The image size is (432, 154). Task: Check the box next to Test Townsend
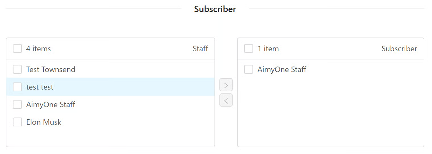[17, 69]
